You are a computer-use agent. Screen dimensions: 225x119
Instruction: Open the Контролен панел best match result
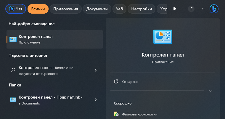pos(55,39)
